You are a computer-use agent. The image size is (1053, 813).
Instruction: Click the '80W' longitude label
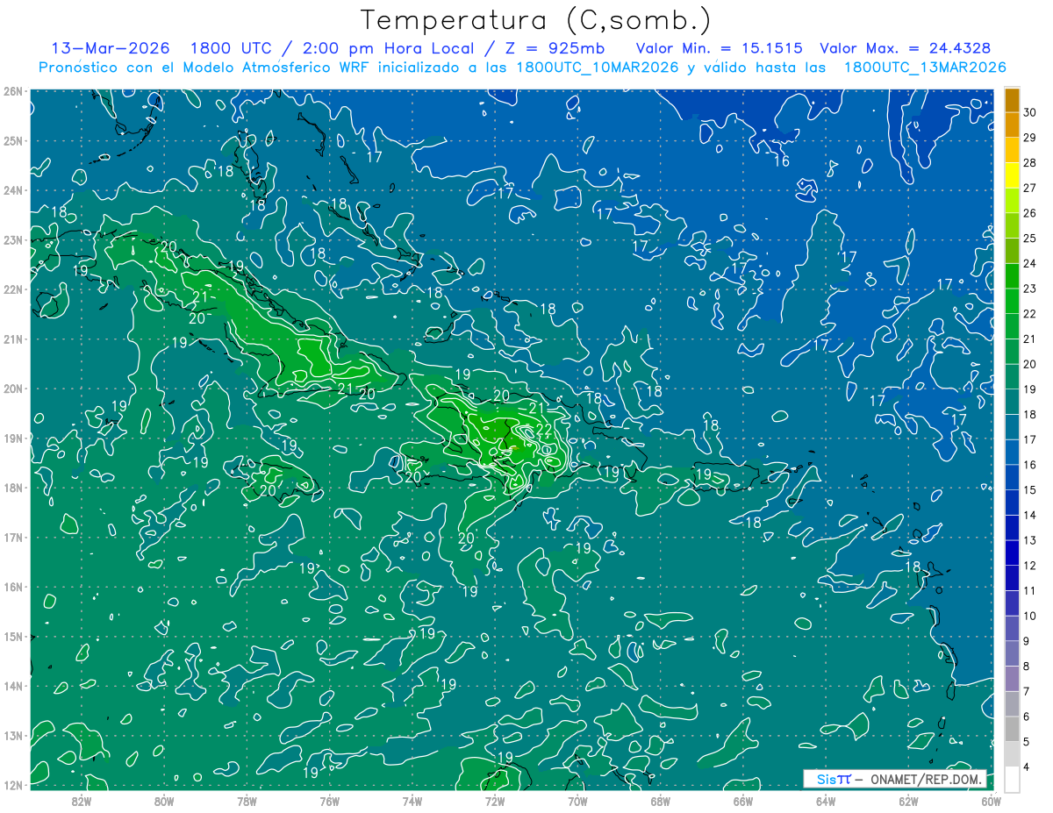click(x=164, y=801)
